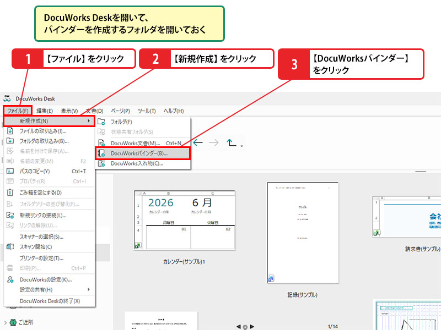The height and width of the screenshot is (330, 441).
Task: Choose DocuWorksバインダー(B)... in the submenu
Action: coord(143,153)
